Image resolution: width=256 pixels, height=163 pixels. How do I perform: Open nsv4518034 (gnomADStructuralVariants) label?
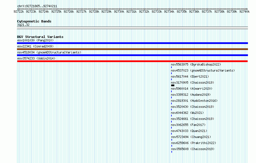tap(49, 52)
